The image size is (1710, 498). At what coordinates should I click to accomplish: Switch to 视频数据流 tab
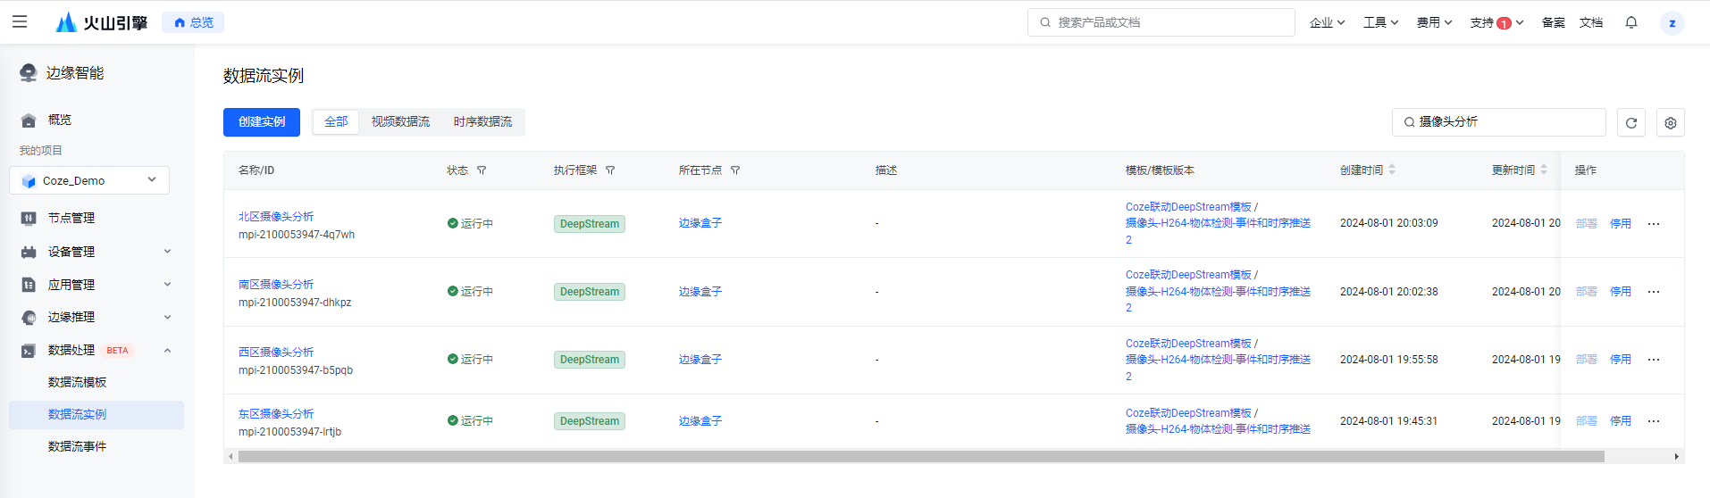[400, 122]
